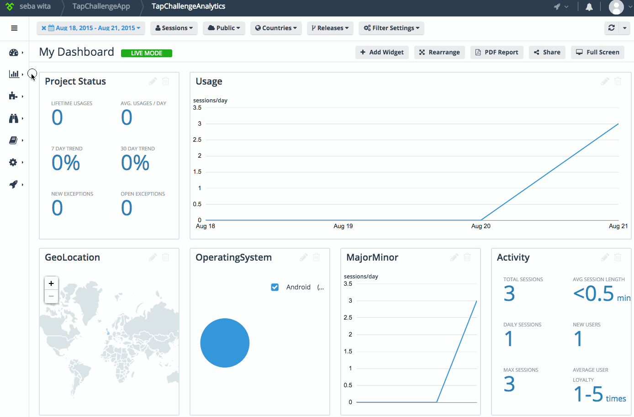Click the book documentation icon in sidebar
Screen dimensions: 634x417
click(14, 140)
